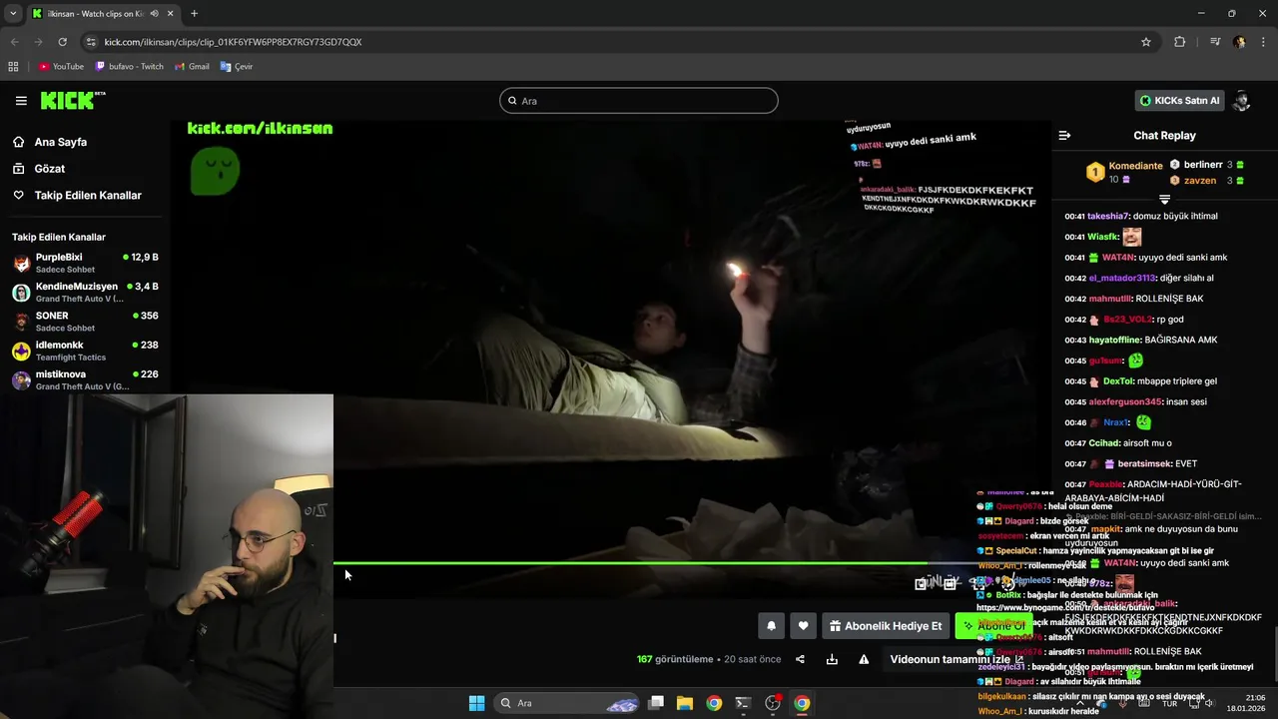
Task: Collapse the Chat Replay panel arrow icon
Action: tap(1064, 136)
